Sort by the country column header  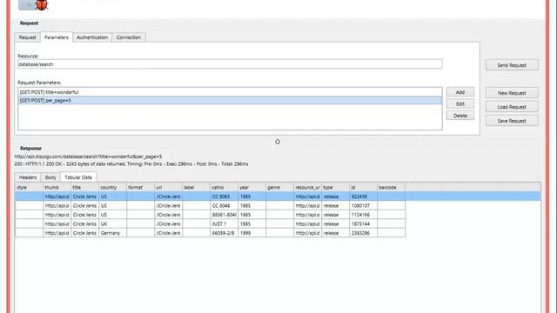112,187
